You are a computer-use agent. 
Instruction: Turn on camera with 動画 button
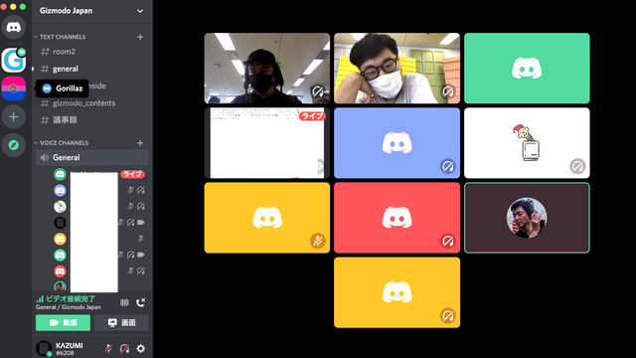tap(63, 322)
